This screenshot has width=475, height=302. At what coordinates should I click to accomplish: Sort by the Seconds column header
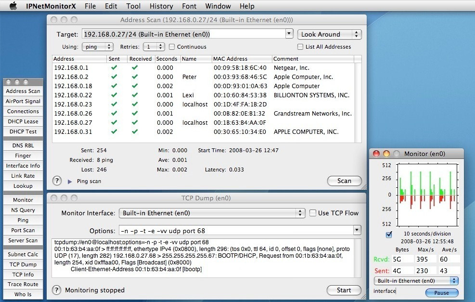pyautogui.click(x=167, y=59)
